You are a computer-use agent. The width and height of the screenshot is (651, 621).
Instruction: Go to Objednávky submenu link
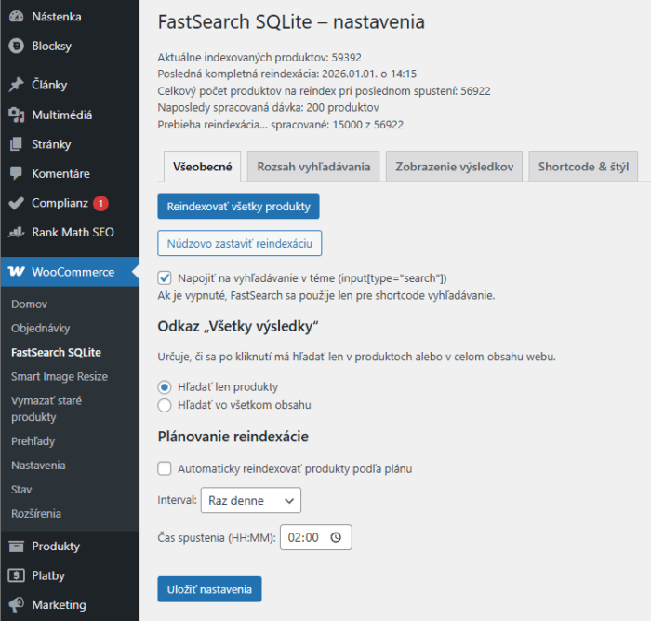pyautogui.click(x=40, y=328)
